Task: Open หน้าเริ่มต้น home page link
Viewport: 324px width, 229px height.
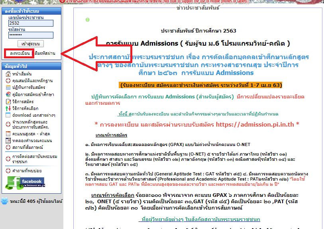Action: (x=22, y=74)
